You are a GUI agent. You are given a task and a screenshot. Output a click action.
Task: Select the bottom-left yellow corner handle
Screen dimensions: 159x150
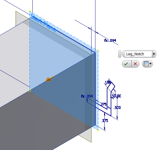click(x=29, y=90)
